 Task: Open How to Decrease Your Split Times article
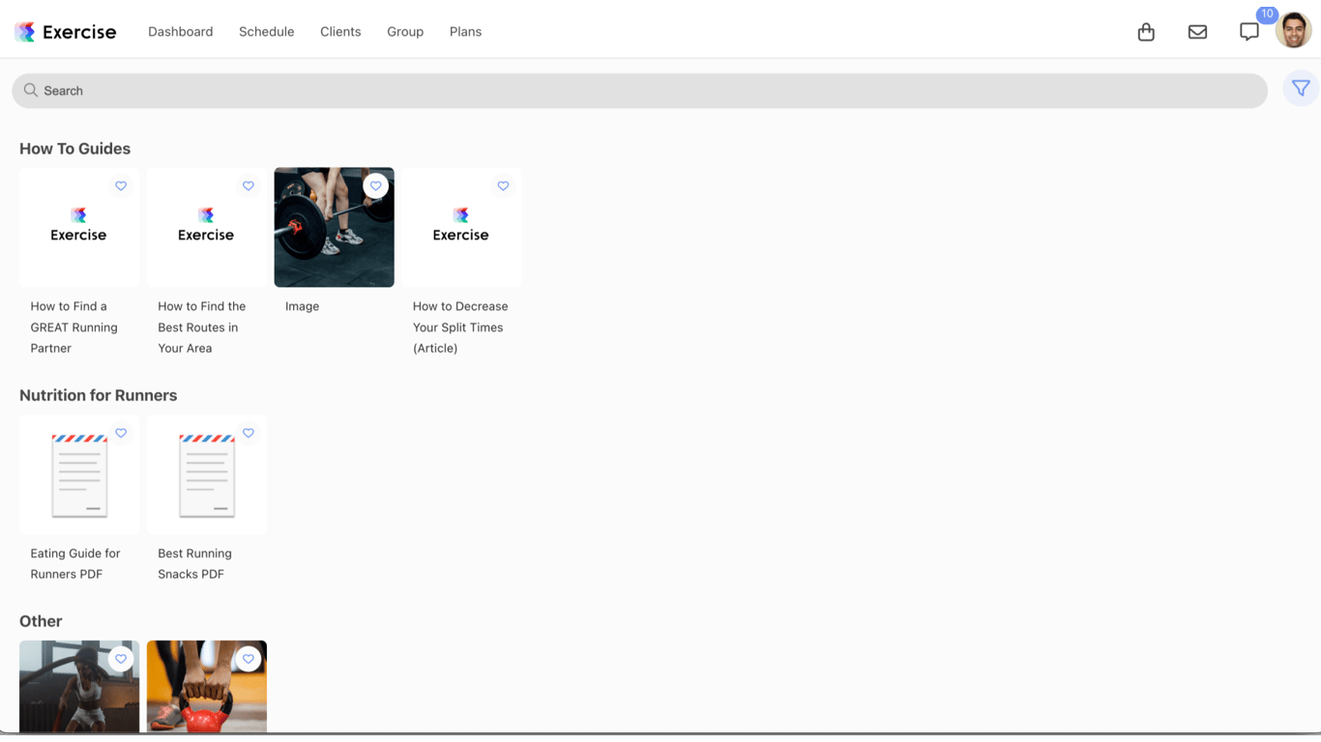(x=461, y=227)
